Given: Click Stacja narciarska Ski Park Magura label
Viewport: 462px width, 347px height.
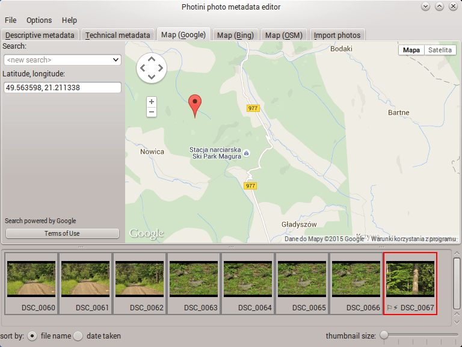Looking at the screenshot, I should point(215,153).
